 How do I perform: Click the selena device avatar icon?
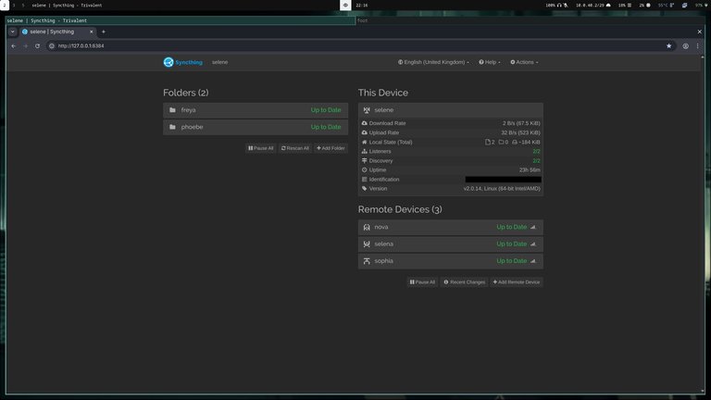click(x=367, y=244)
